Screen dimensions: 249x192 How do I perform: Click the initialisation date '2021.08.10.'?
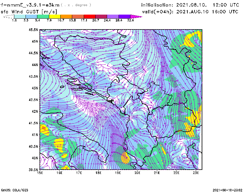coord(191,5)
